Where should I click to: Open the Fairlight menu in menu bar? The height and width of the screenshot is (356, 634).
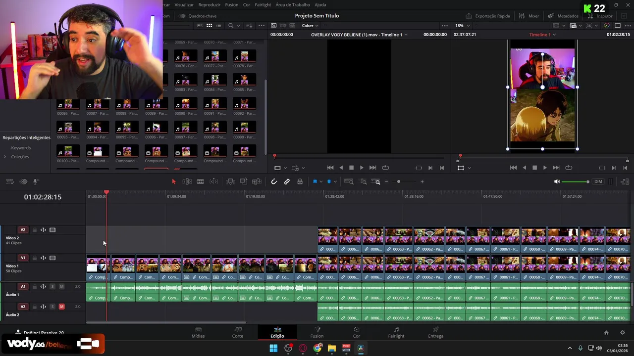pyautogui.click(x=263, y=4)
